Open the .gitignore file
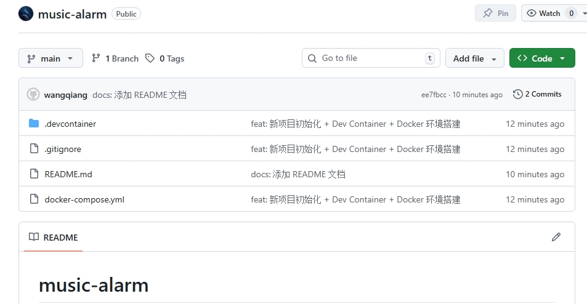This screenshot has width=587, height=304. coord(63,149)
